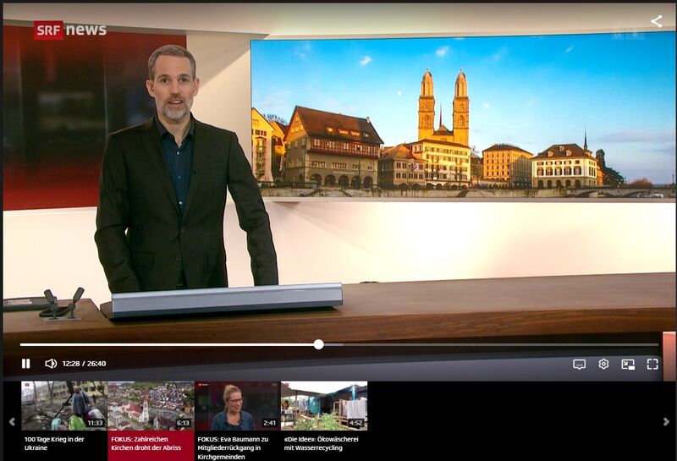The image size is (677, 461).
Task: Open the Ökowäscherei chapter thumbnail
Action: pyautogui.click(x=323, y=406)
